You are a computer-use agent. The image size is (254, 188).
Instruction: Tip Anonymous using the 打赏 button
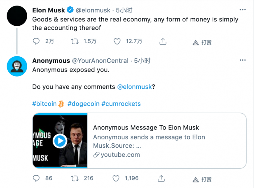coord(202,179)
